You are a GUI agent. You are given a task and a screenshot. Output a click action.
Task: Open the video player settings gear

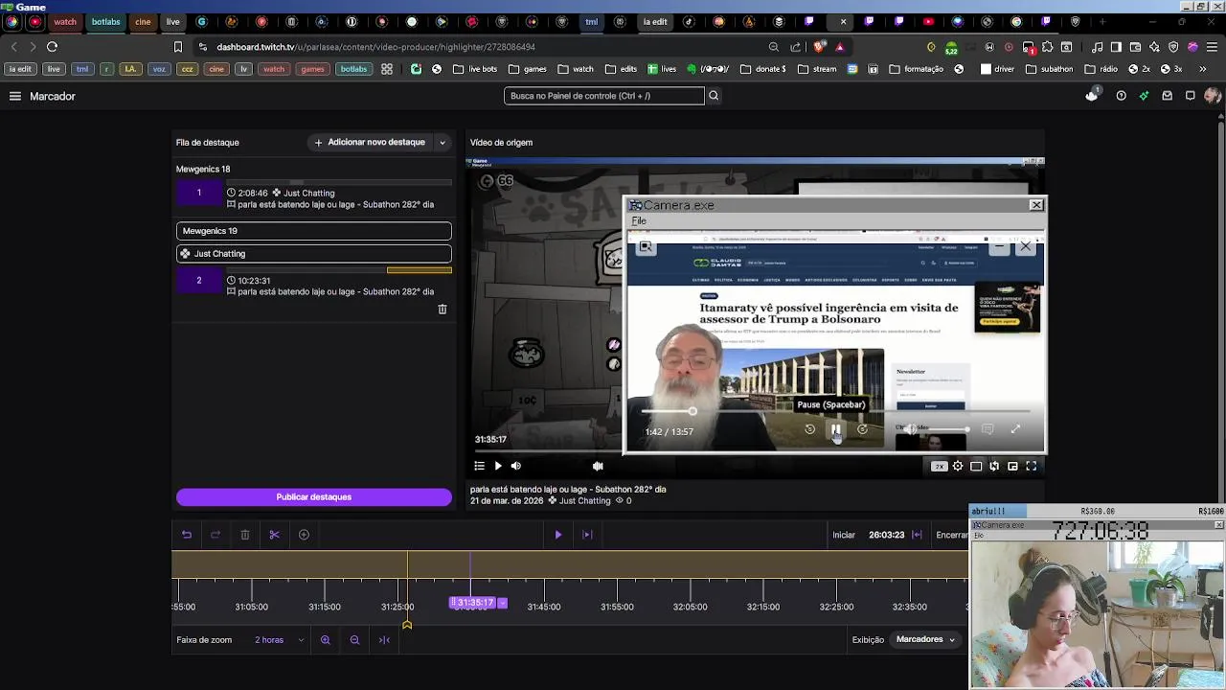pyautogui.click(x=958, y=466)
